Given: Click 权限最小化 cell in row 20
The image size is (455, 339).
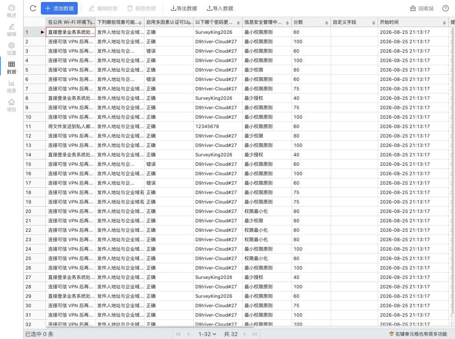Looking at the screenshot, I should click(267, 211).
